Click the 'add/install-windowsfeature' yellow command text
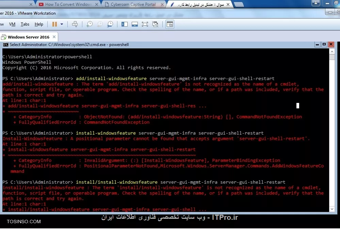The height and width of the screenshot is (229, 340). coord(111,79)
